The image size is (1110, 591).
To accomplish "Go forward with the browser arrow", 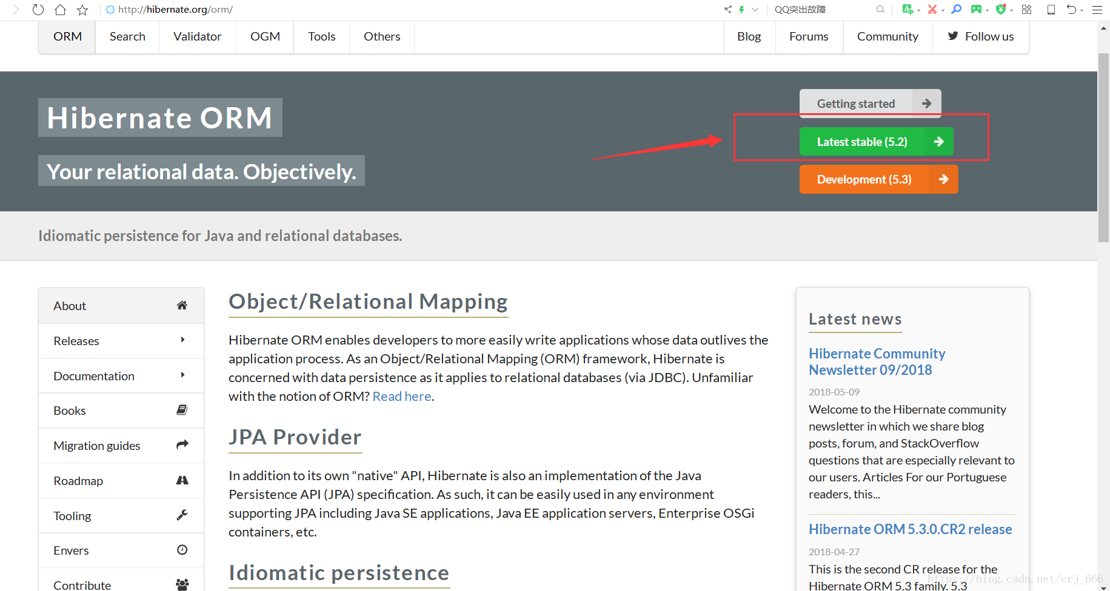I will tap(16, 10).
